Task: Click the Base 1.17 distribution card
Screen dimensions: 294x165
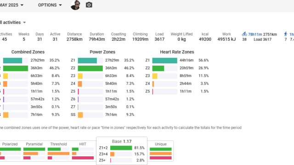Action: pyautogui.click(x=122, y=151)
